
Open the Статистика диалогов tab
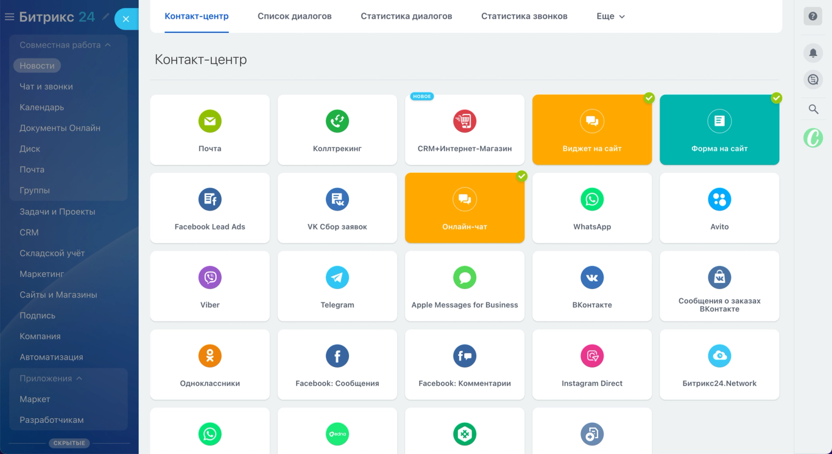click(x=406, y=16)
